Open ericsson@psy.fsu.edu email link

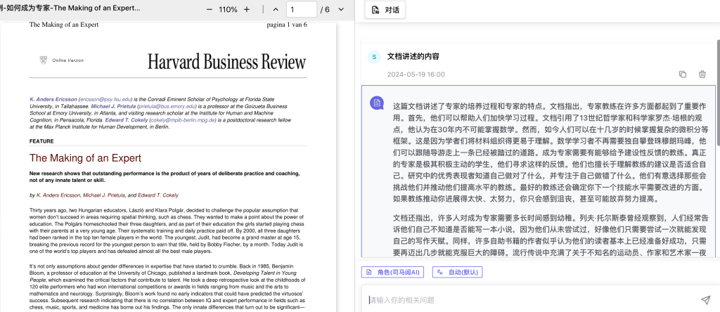click(x=106, y=99)
